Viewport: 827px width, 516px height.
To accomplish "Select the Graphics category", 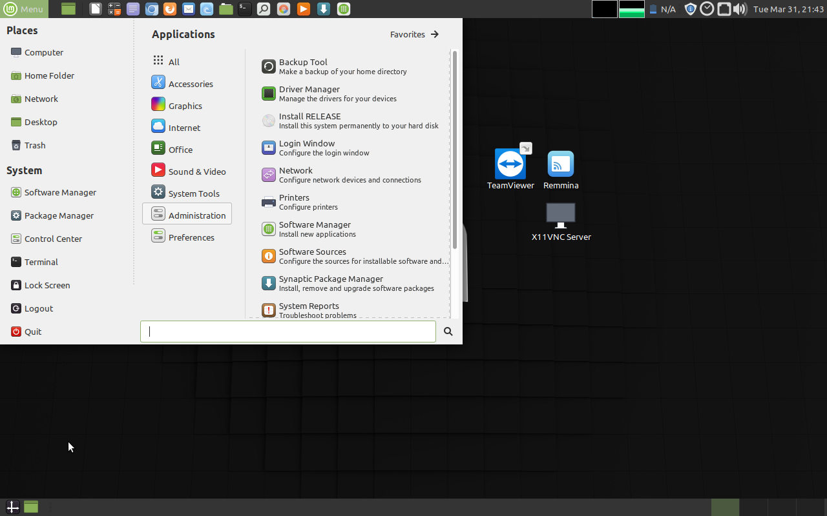I will coord(187,106).
